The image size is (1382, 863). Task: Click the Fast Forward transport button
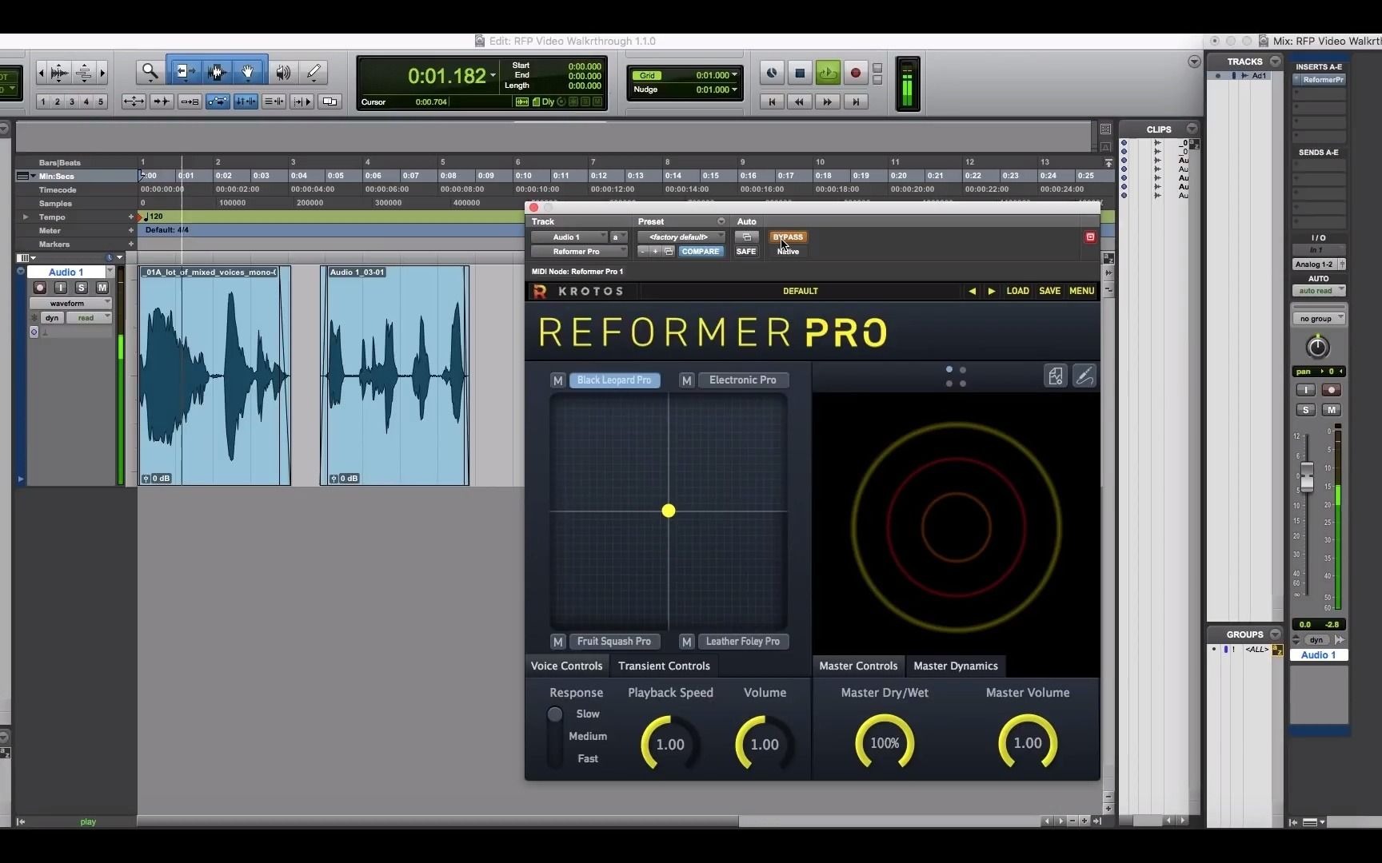(x=828, y=101)
